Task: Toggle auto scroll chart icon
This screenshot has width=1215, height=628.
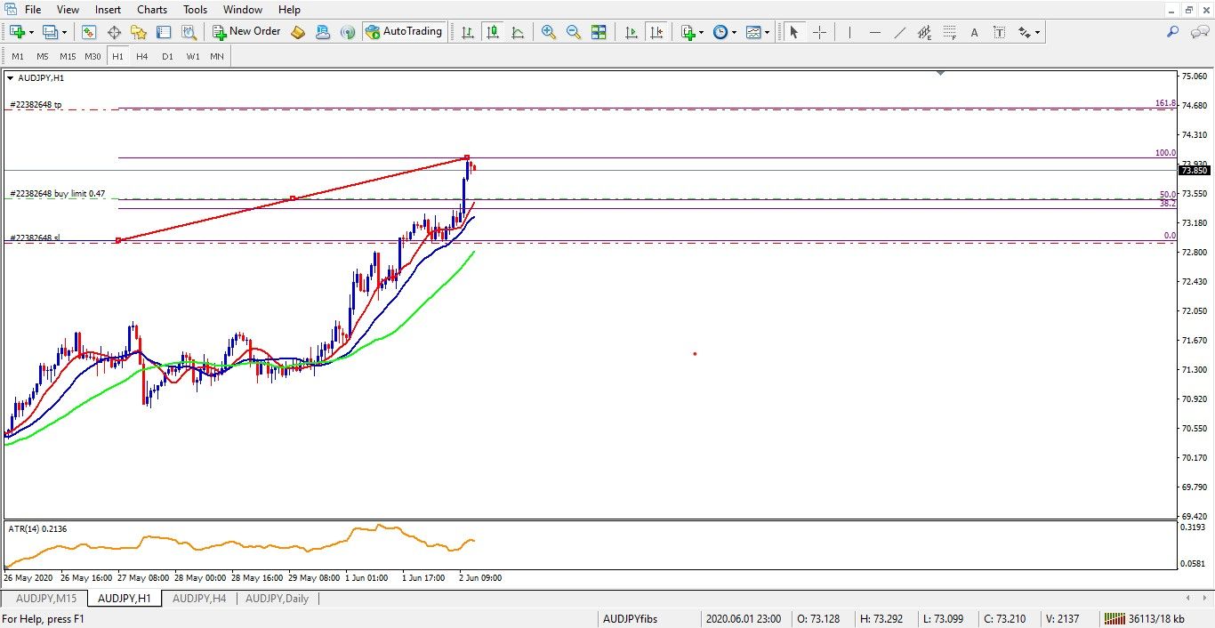Action: pyautogui.click(x=632, y=32)
